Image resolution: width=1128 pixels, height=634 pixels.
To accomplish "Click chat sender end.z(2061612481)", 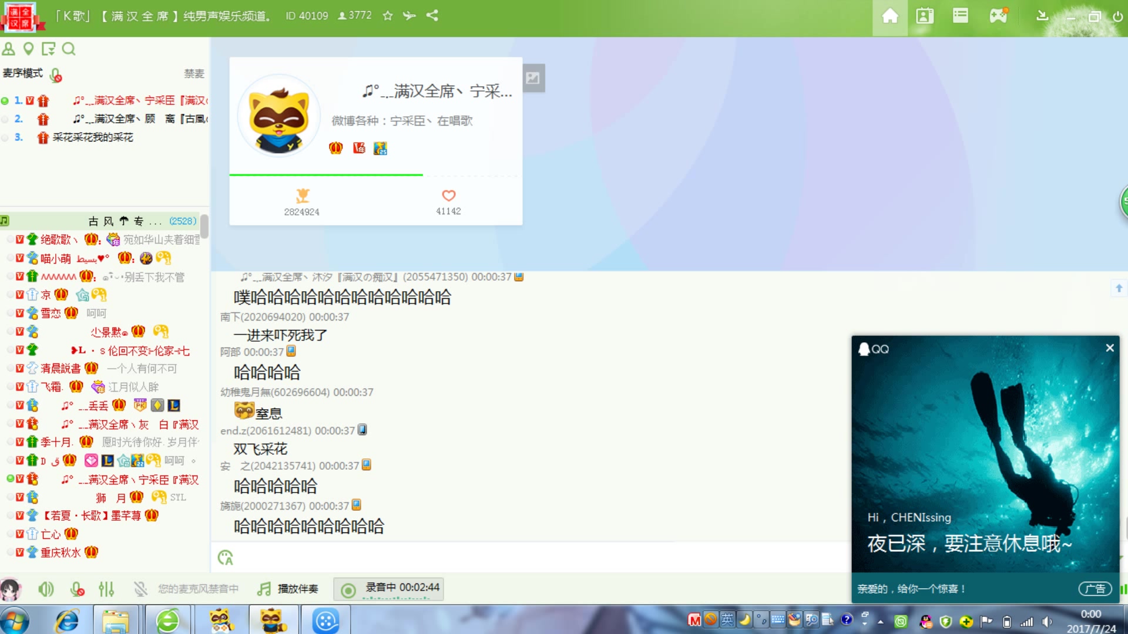I will tap(266, 431).
